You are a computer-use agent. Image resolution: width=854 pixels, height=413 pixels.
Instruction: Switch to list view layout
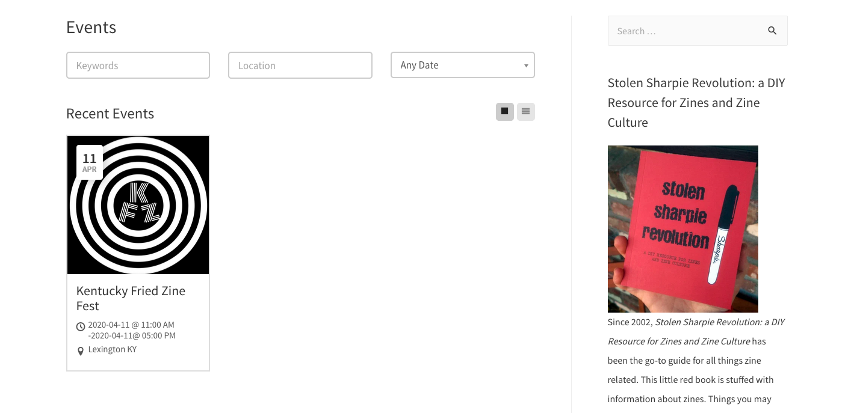pos(525,111)
